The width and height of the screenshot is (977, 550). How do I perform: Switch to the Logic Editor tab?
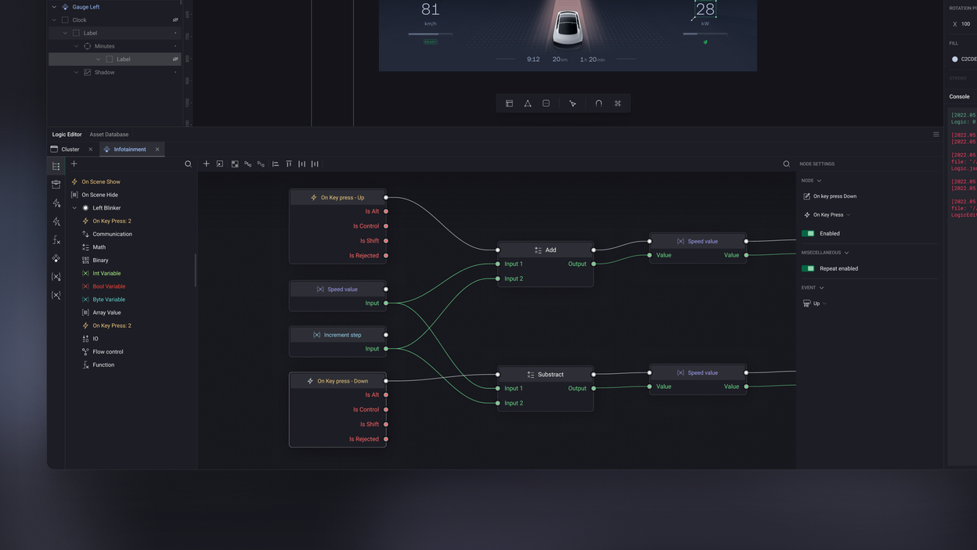pyautogui.click(x=67, y=135)
